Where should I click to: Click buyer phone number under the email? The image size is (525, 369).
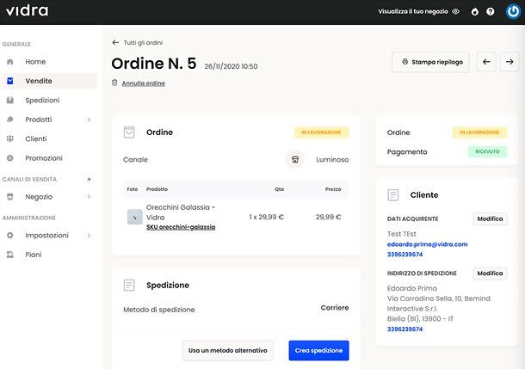pyautogui.click(x=405, y=255)
